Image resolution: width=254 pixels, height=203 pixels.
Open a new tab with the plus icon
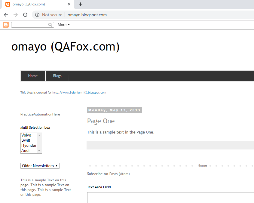coord(81,4)
